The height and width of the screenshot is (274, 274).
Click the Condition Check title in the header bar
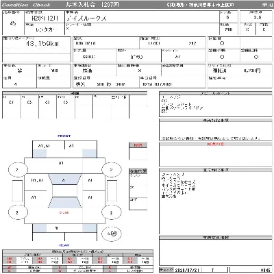26,5
